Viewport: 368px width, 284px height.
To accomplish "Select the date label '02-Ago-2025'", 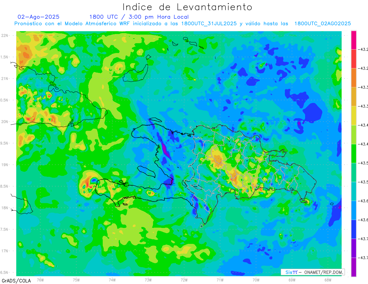I will coord(39,17).
